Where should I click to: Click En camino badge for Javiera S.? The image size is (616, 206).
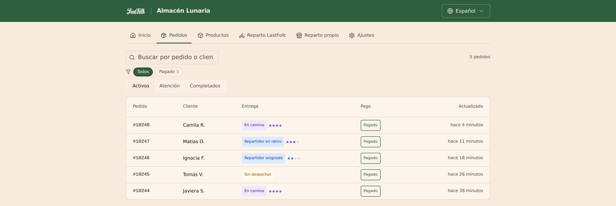pos(254,191)
